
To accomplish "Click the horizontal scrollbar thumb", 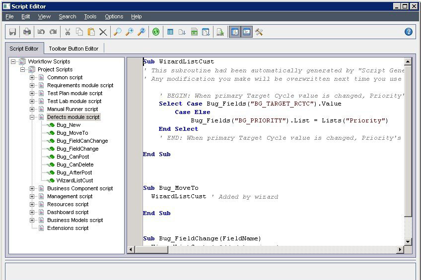I will click(x=151, y=249).
